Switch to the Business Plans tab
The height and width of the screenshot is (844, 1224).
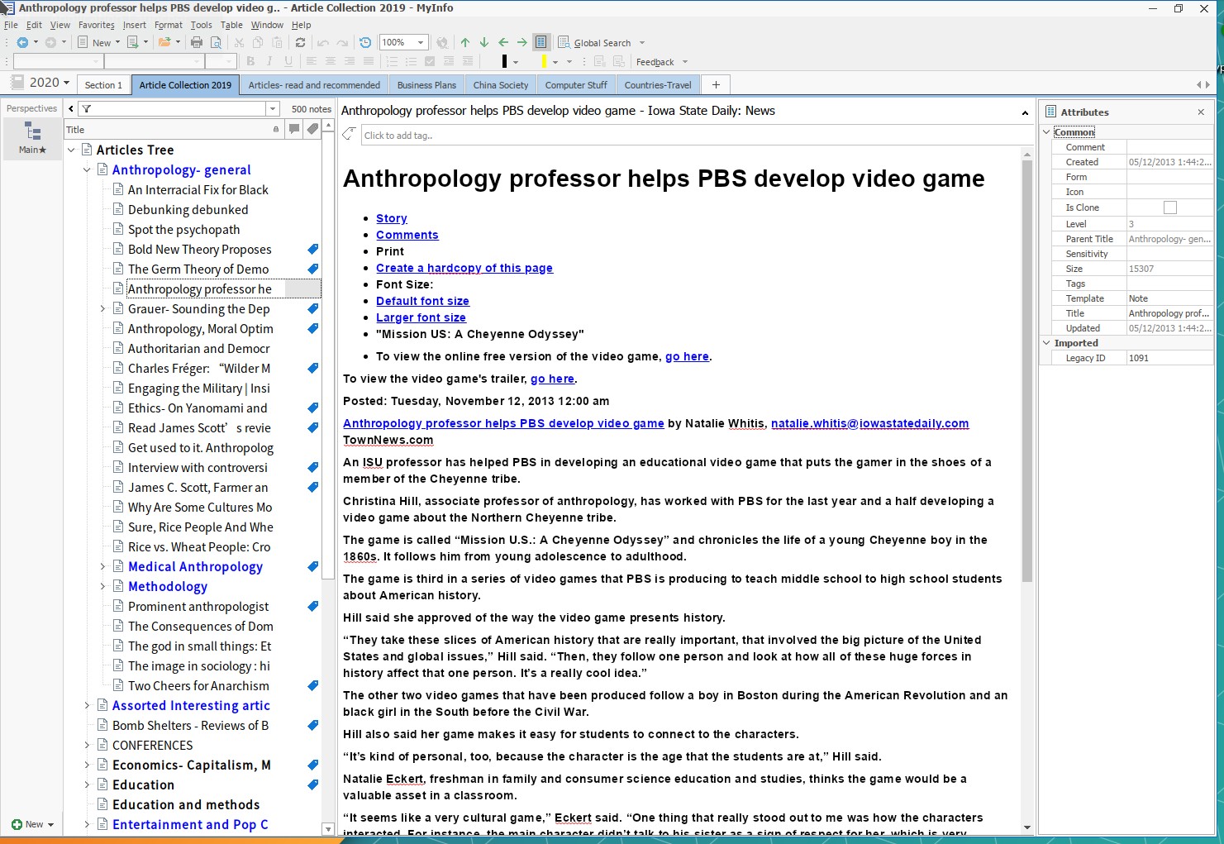coord(426,85)
